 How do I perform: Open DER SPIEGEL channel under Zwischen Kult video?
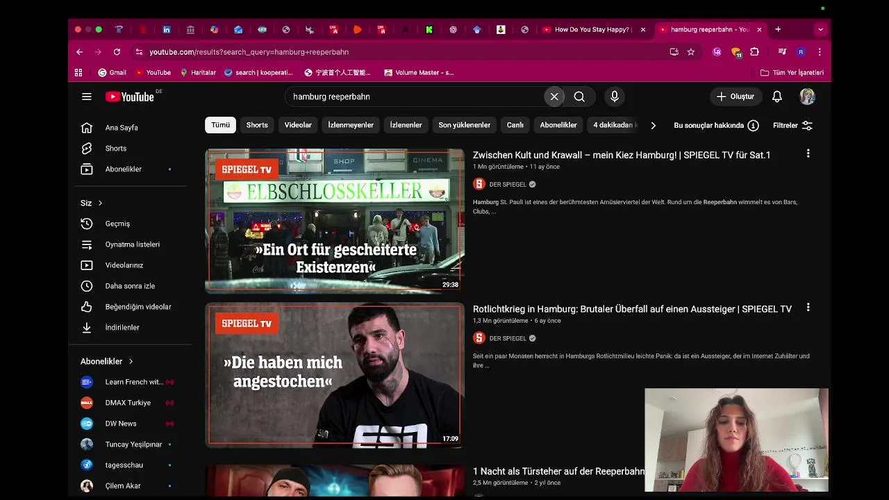508,185
